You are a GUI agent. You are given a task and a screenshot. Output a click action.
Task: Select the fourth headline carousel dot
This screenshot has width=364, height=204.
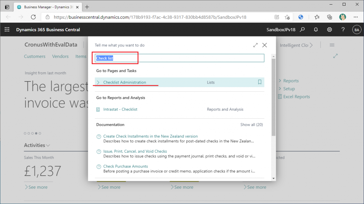(x=36, y=133)
